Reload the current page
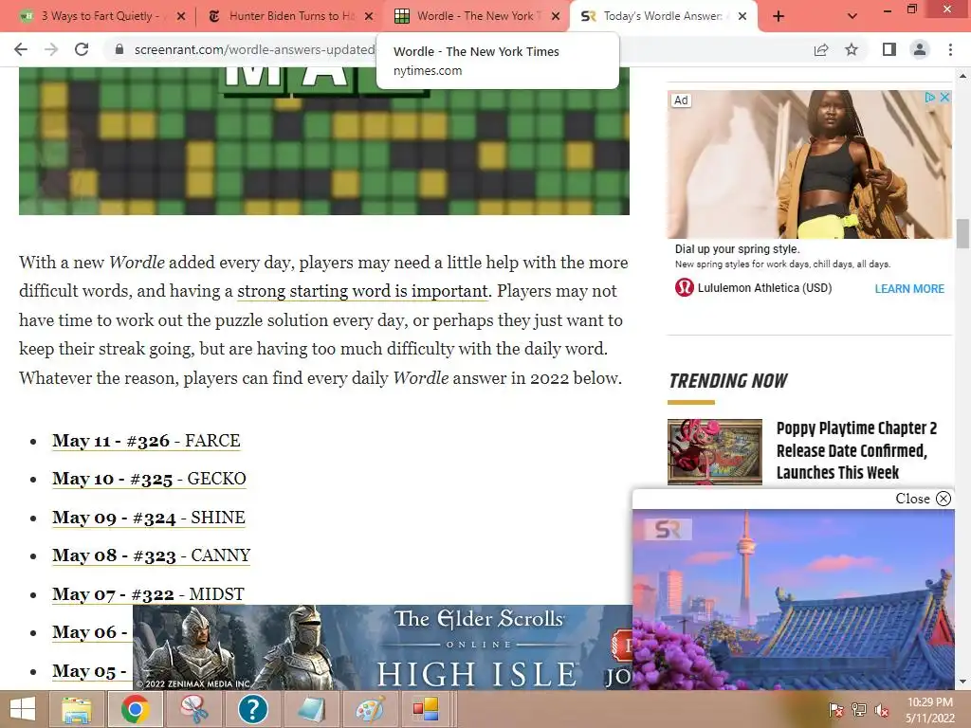 tap(82, 49)
